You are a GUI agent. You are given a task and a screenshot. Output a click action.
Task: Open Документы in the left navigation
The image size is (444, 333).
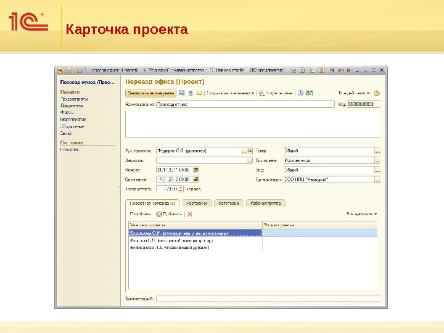pyautogui.click(x=72, y=105)
